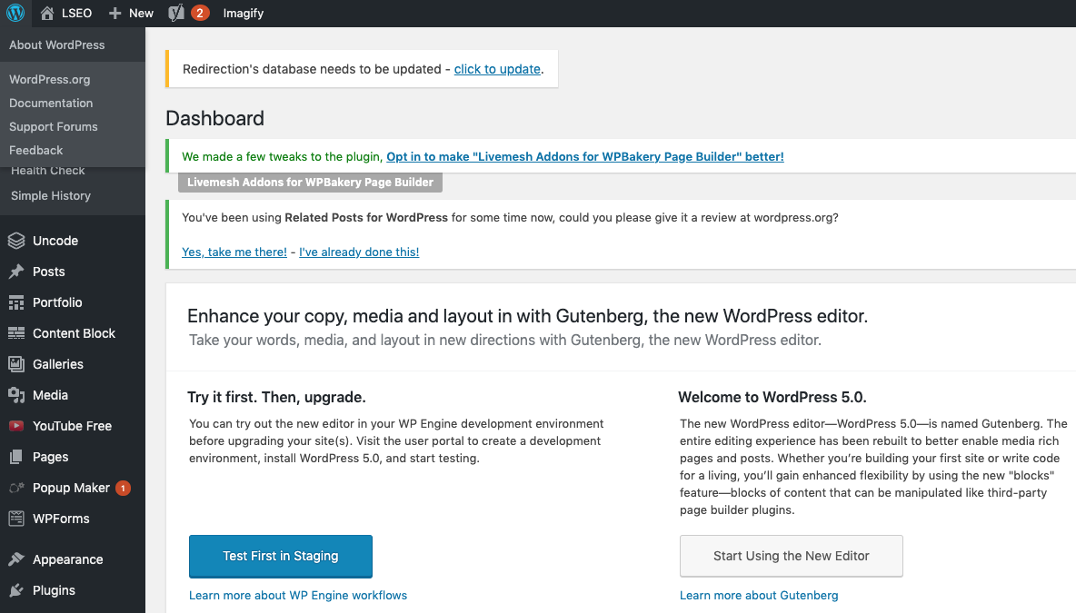1076x613 pixels.
Task: Click the Appearance paintbrush icon
Action: (16, 559)
